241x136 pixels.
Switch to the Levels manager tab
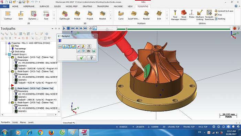tap(31, 122)
